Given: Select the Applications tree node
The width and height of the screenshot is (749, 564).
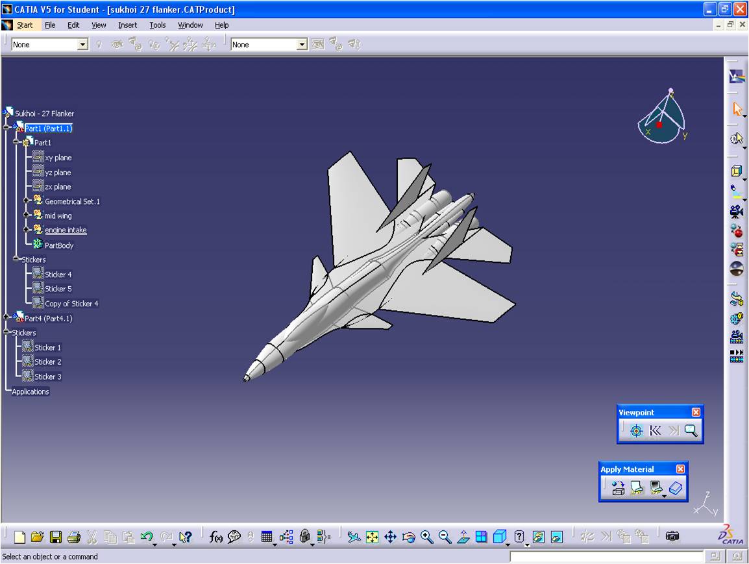Looking at the screenshot, I should (30, 391).
